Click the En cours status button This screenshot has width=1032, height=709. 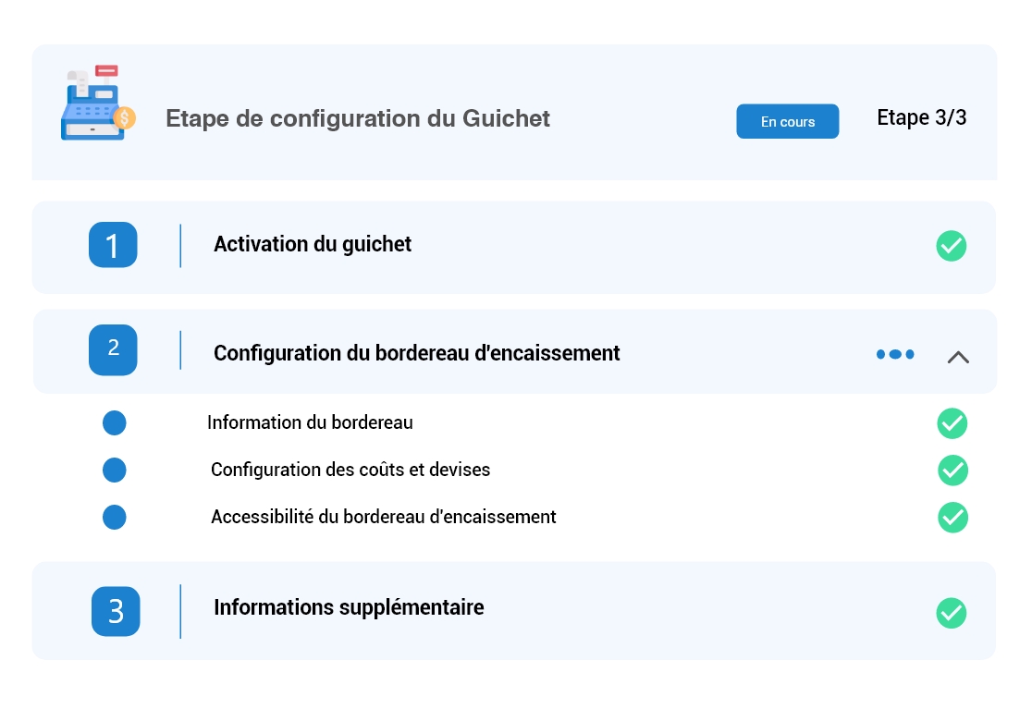click(787, 121)
